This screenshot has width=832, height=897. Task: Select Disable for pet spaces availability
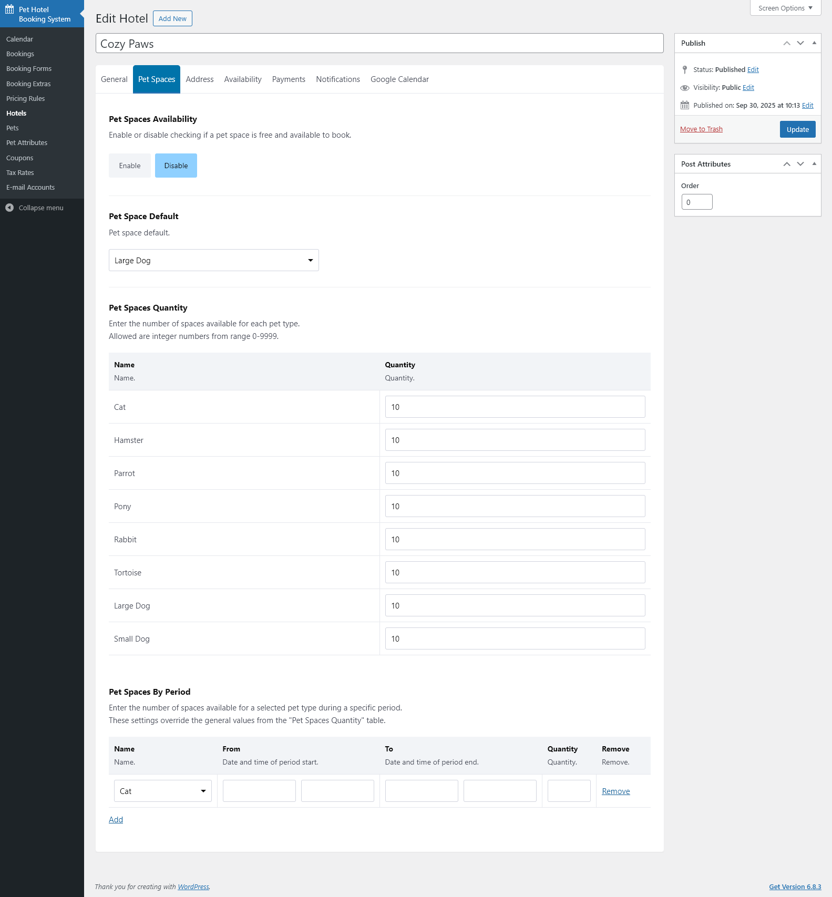point(176,166)
